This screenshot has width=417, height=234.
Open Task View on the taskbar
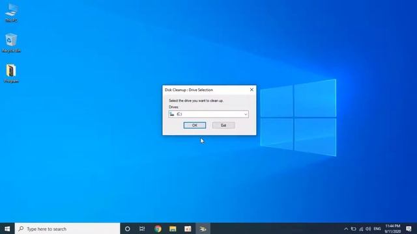[142, 229]
